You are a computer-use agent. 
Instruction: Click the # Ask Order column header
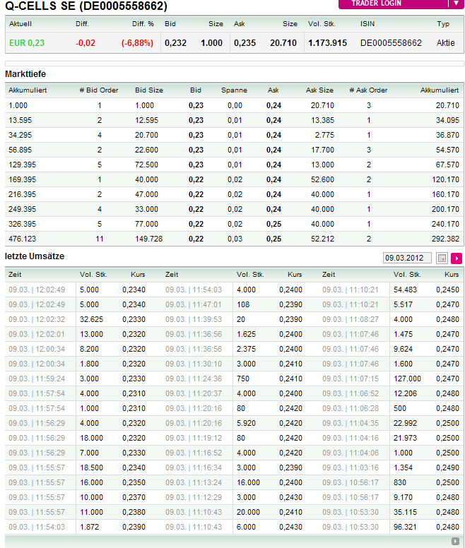368,90
